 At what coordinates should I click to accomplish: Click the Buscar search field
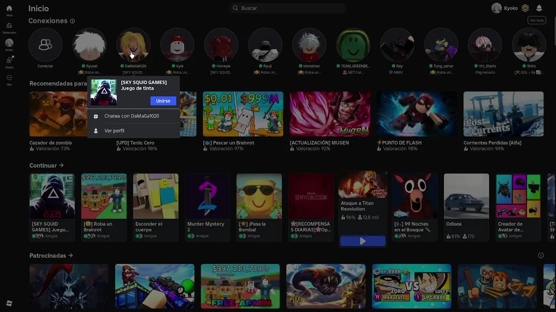click(288, 8)
